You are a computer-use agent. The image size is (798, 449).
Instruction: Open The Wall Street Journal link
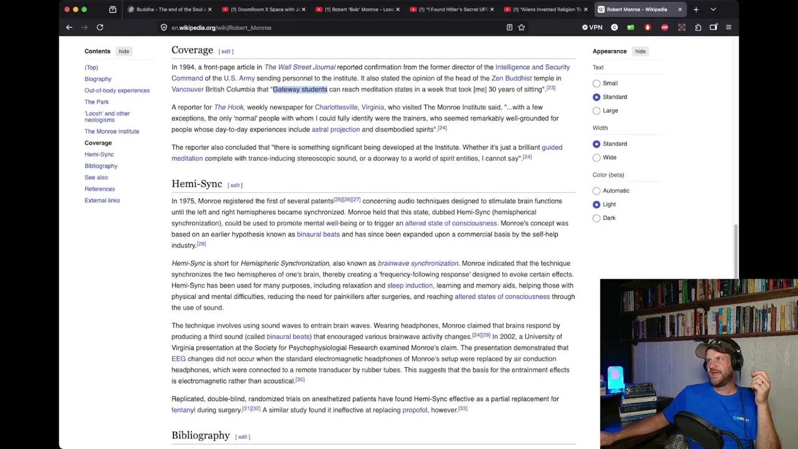click(300, 67)
